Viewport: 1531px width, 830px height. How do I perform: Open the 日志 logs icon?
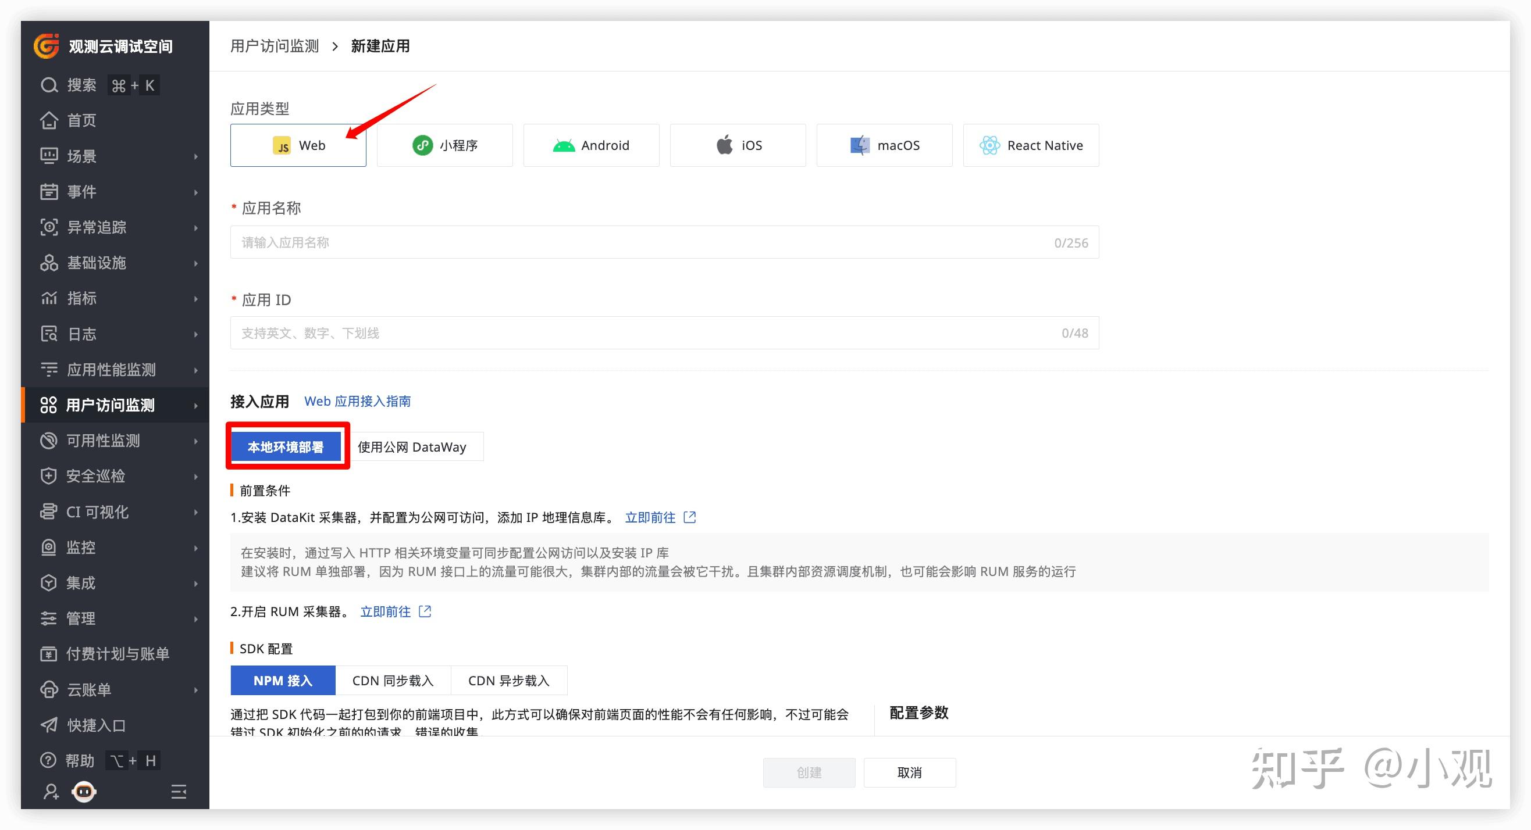coord(49,334)
